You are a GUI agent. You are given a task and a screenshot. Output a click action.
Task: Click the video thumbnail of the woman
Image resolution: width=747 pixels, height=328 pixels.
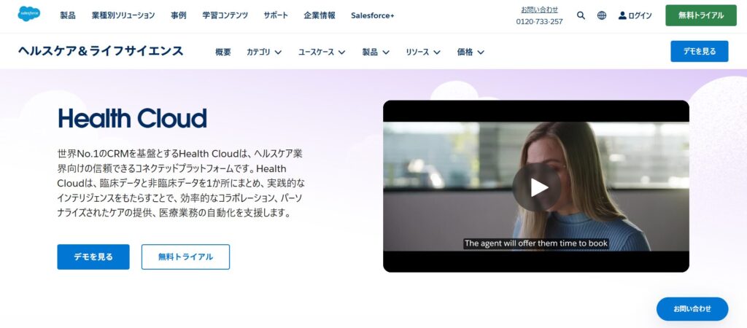(536, 186)
